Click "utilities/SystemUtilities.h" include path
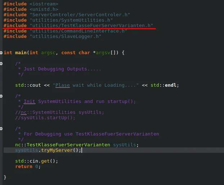The height and width of the screenshot is (185, 224). pyautogui.click(x=71, y=20)
